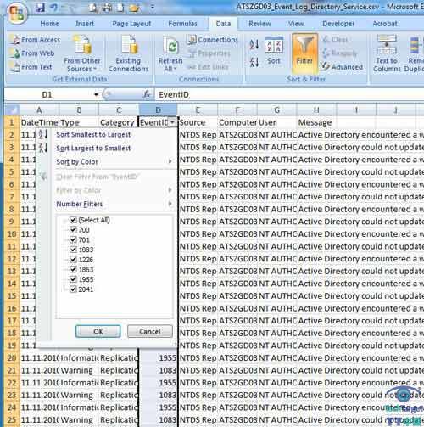This screenshot has height=427, width=424.
Task: Click into the formula bar showing EventID
Action: [288, 94]
